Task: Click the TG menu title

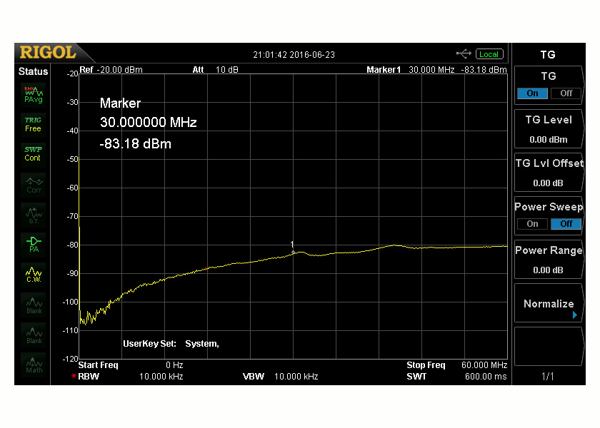Action: tap(548, 54)
